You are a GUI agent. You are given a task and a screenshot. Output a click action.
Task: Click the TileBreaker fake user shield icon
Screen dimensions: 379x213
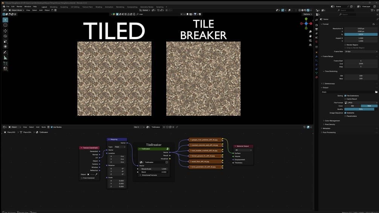click(167, 162)
